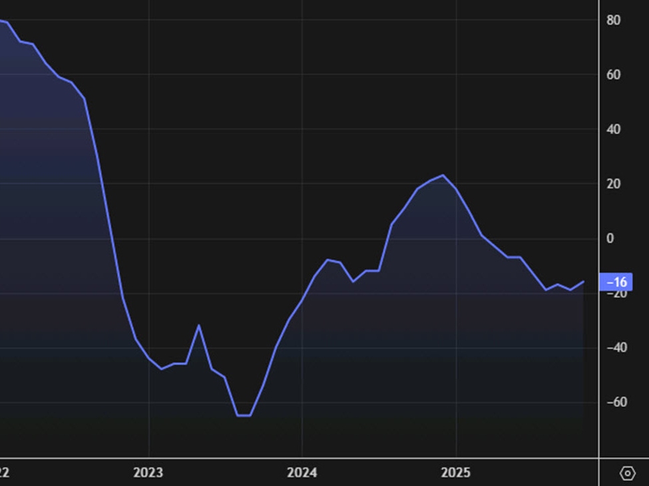
Task: Click the deepest trough of the line in 2023
Action: click(244, 415)
